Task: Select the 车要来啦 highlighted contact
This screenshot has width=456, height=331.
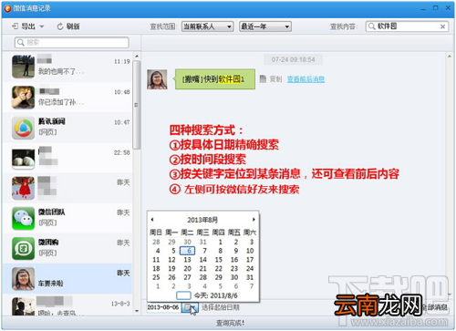Action: tap(67, 278)
